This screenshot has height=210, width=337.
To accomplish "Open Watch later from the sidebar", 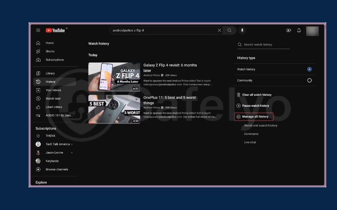I will [53, 99].
